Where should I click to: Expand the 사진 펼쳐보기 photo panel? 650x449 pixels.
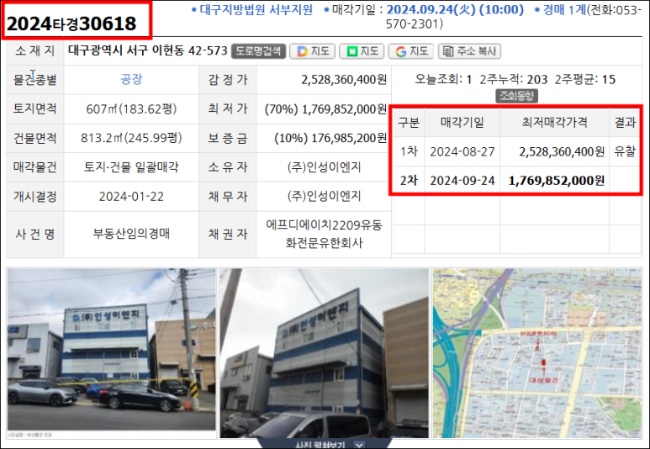pyautogui.click(x=325, y=445)
